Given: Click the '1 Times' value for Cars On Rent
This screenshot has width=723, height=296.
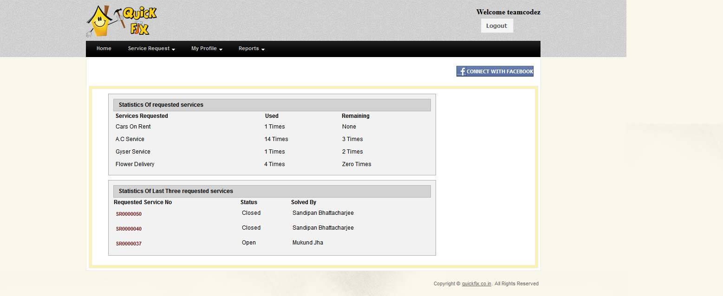Looking at the screenshot, I should [x=275, y=127].
